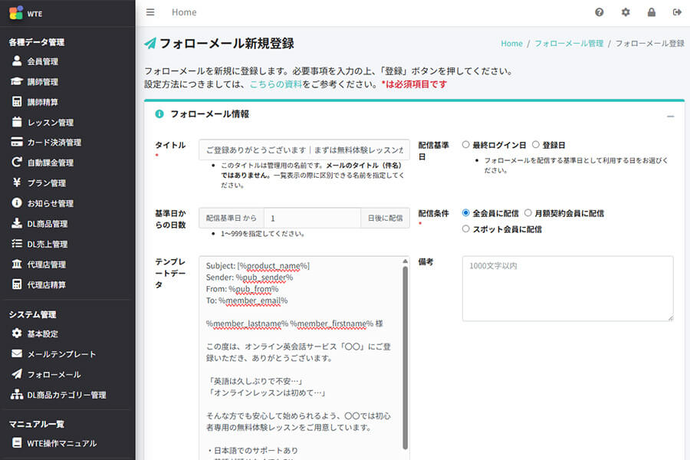
Task: Open レッスン管理 in the sidebar
Action: (x=46, y=122)
